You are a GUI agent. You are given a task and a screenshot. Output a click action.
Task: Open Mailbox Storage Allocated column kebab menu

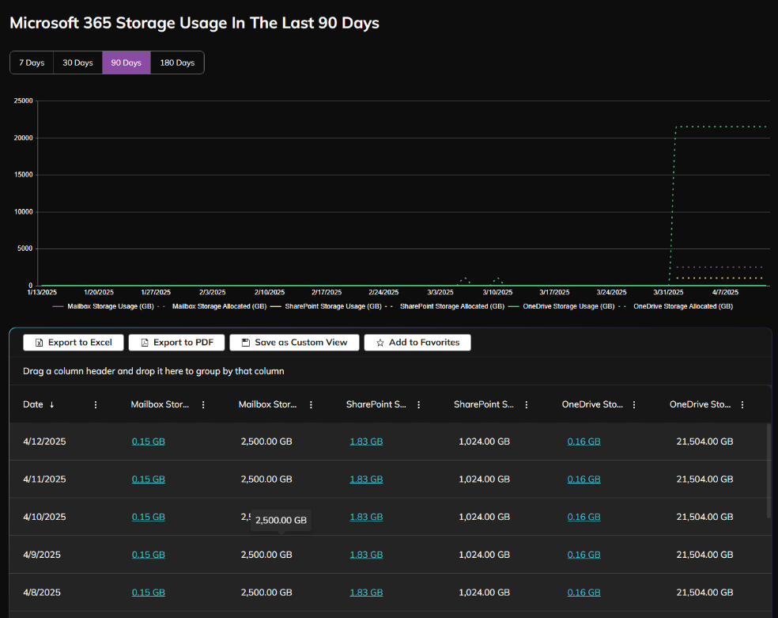coord(311,404)
